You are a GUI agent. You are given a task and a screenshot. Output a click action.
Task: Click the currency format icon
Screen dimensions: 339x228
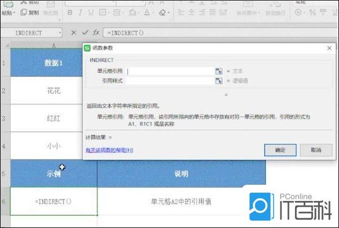point(298,12)
